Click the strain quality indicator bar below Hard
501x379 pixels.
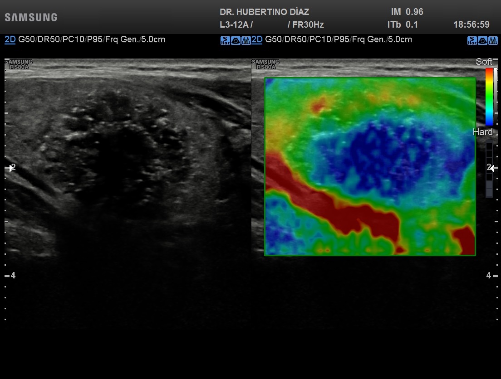pyautogui.click(x=489, y=170)
